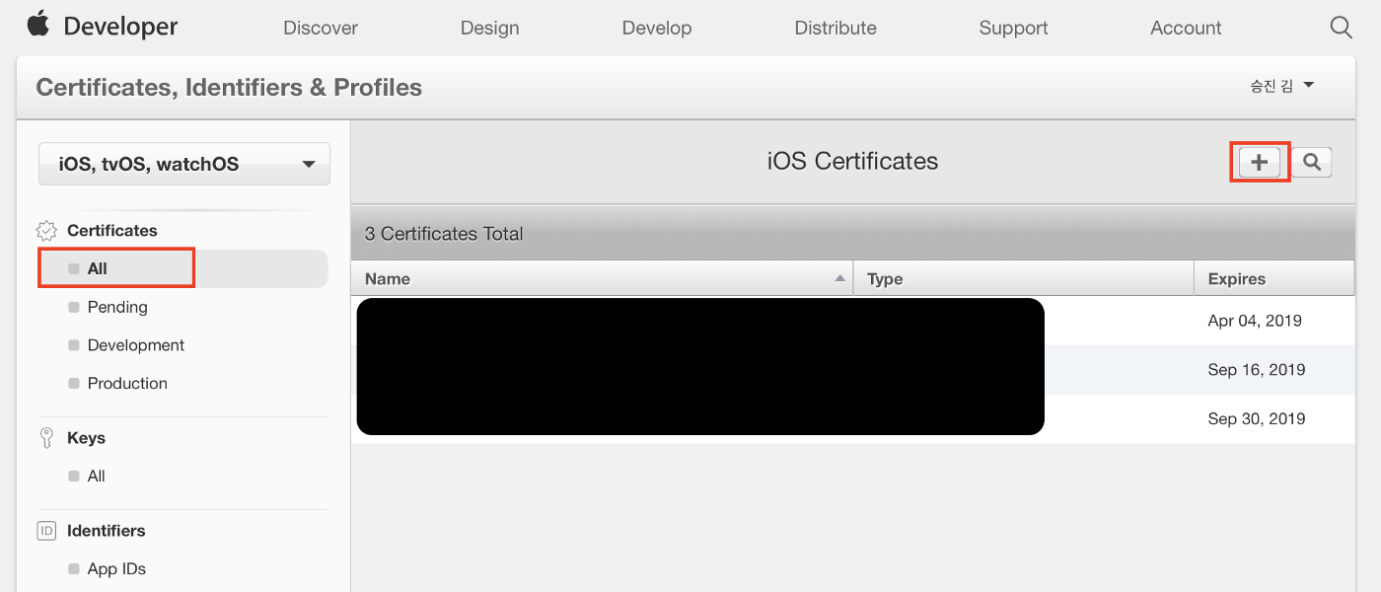Click the Apple logo icon

click(x=37, y=24)
